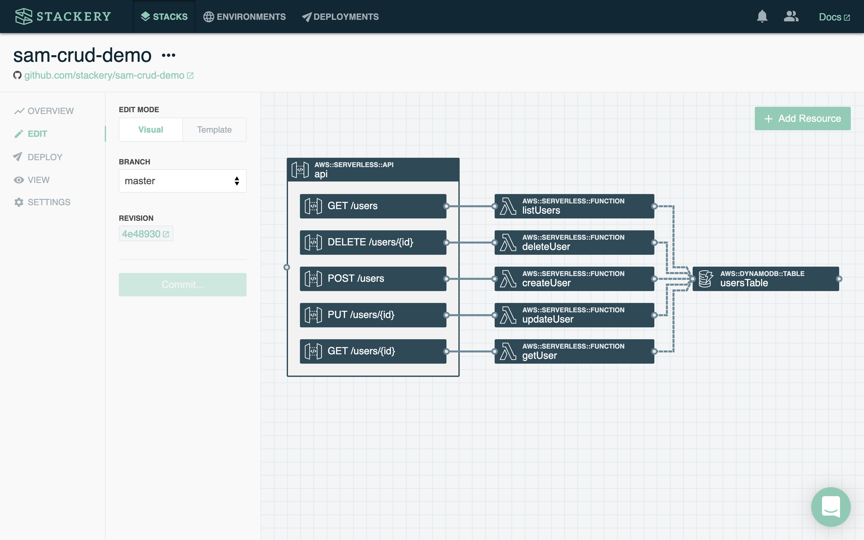Click the usersTable right connector port
The width and height of the screenshot is (864, 540).
[839, 279]
